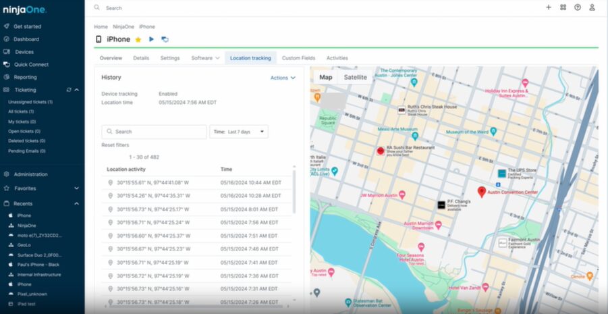Open Open tickets (0)

[x=24, y=131]
